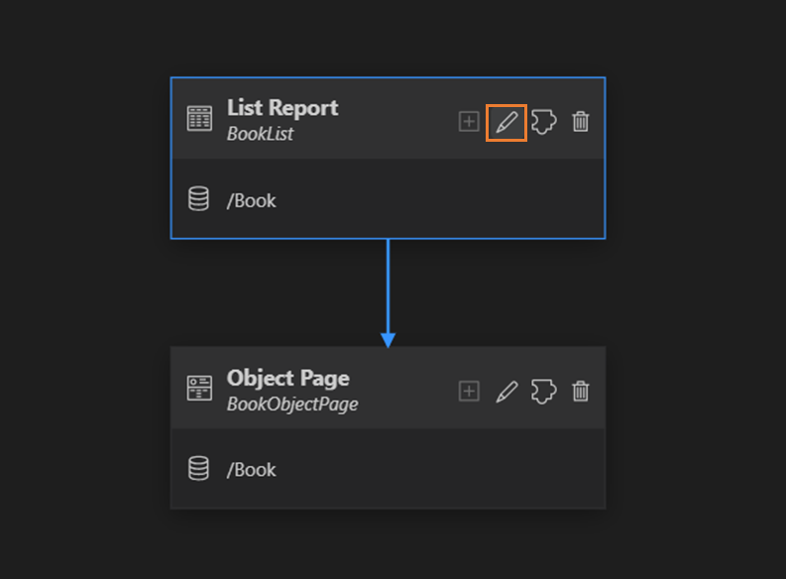Select the BookObjectPage page name
This screenshot has width=786, height=579.
coord(292,405)
